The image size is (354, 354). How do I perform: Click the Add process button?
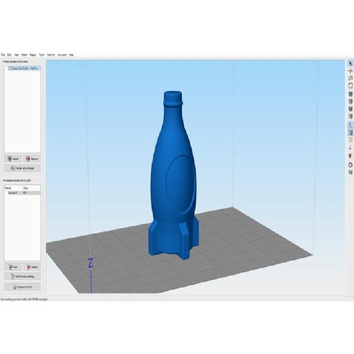coord(13,267)
